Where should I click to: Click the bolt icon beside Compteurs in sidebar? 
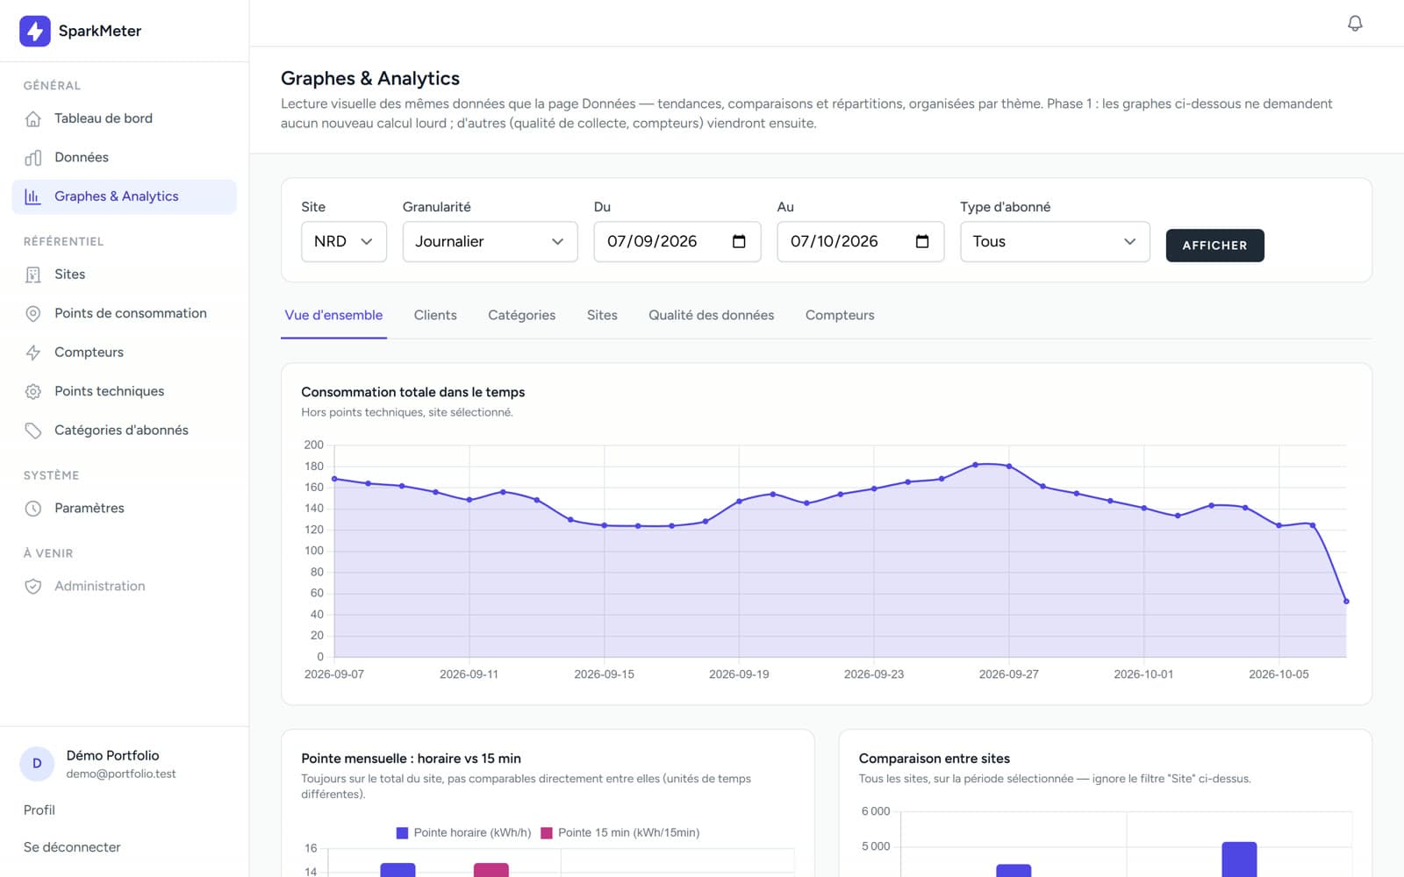(33, 353)
